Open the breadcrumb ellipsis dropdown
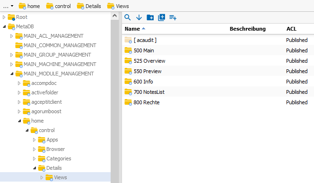Viewport: 314px width, 183px height. 8,6
